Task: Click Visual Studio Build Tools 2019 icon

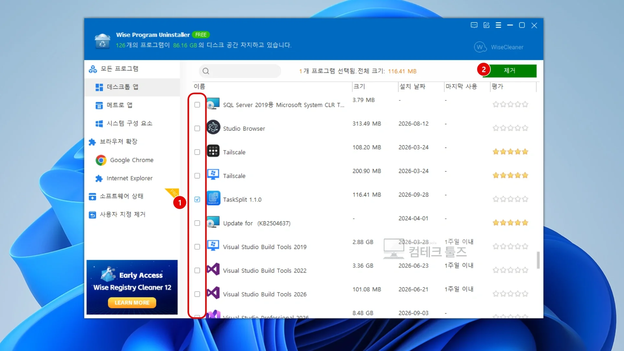Action: click(214, 246)
